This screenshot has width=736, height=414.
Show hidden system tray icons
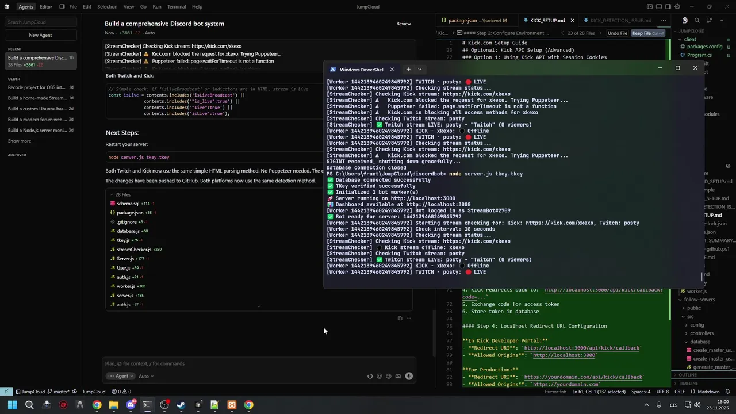pyautogui.click(x=646, y=405)
